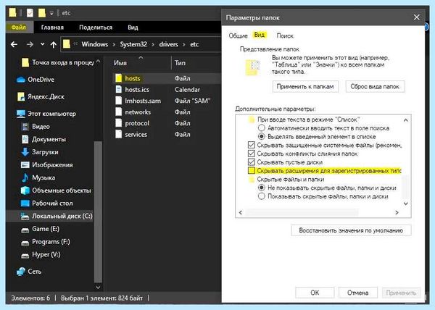Select Game (E:) drive icon
Screen dimensions: 435x310
(x=25, y=230)
